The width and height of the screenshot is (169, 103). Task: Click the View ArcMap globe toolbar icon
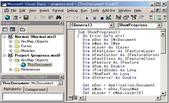(7, 18)
